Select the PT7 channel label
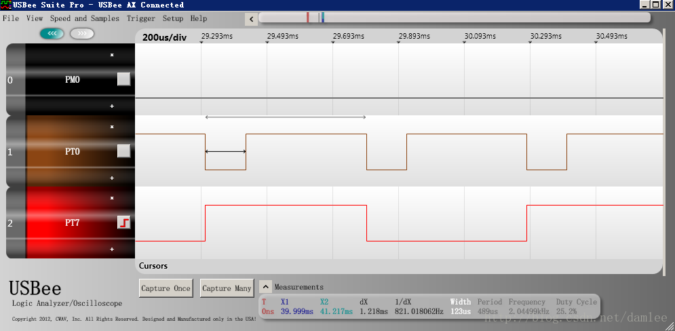Viewport: 675px width, 331px height. coord(73,223)
